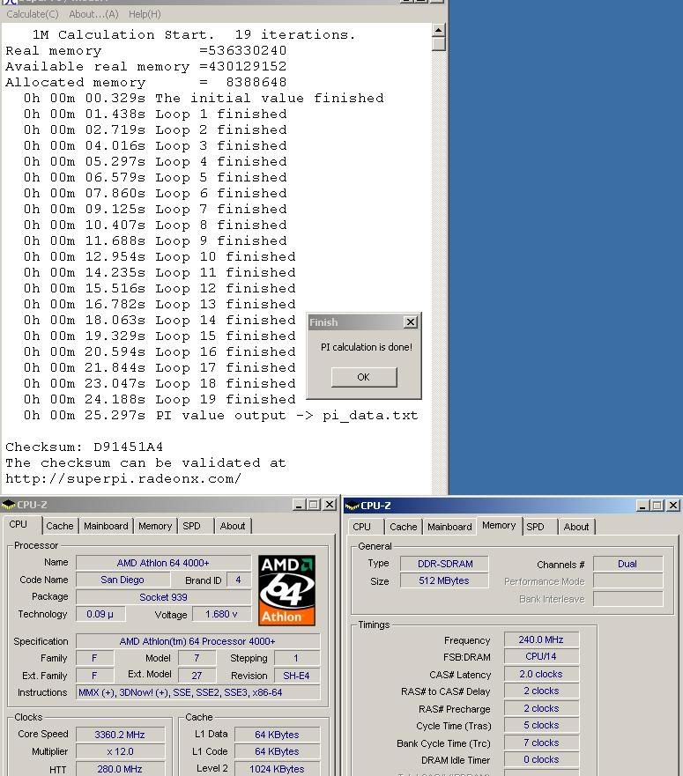The width and height of the screenshot is (683, 776).
Task: Switch to About tab in left CPU-Z window
Action: (233, 526)
